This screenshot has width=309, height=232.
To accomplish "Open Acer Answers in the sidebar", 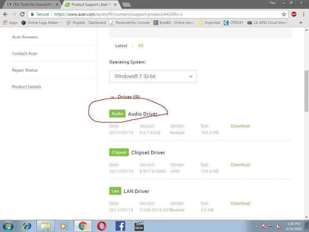I will [25, 37].
